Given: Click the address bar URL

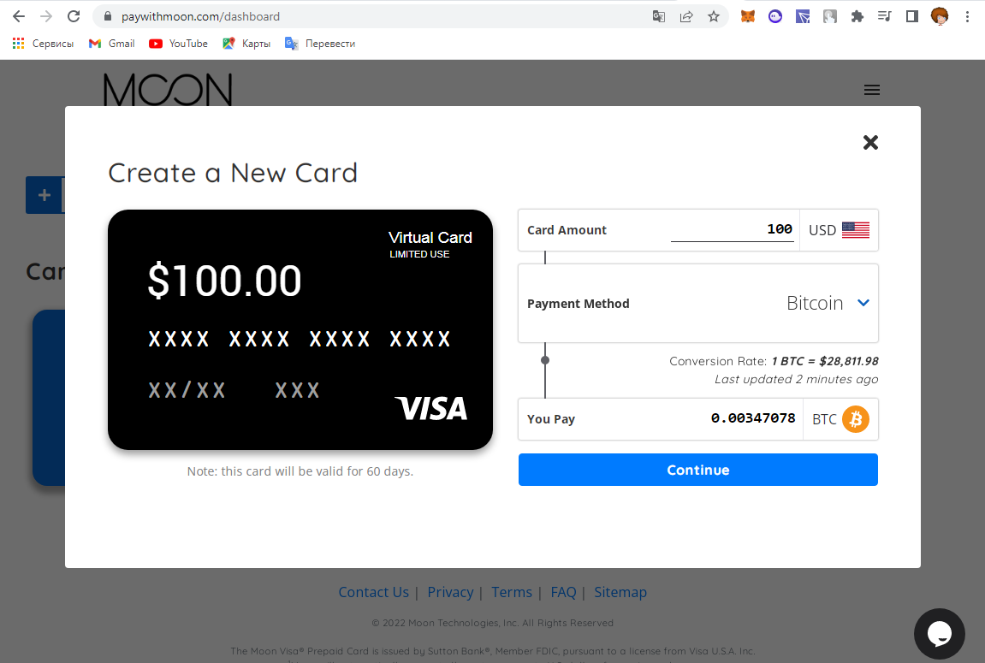Looking at the screenshot, I should tap(200, 16).
